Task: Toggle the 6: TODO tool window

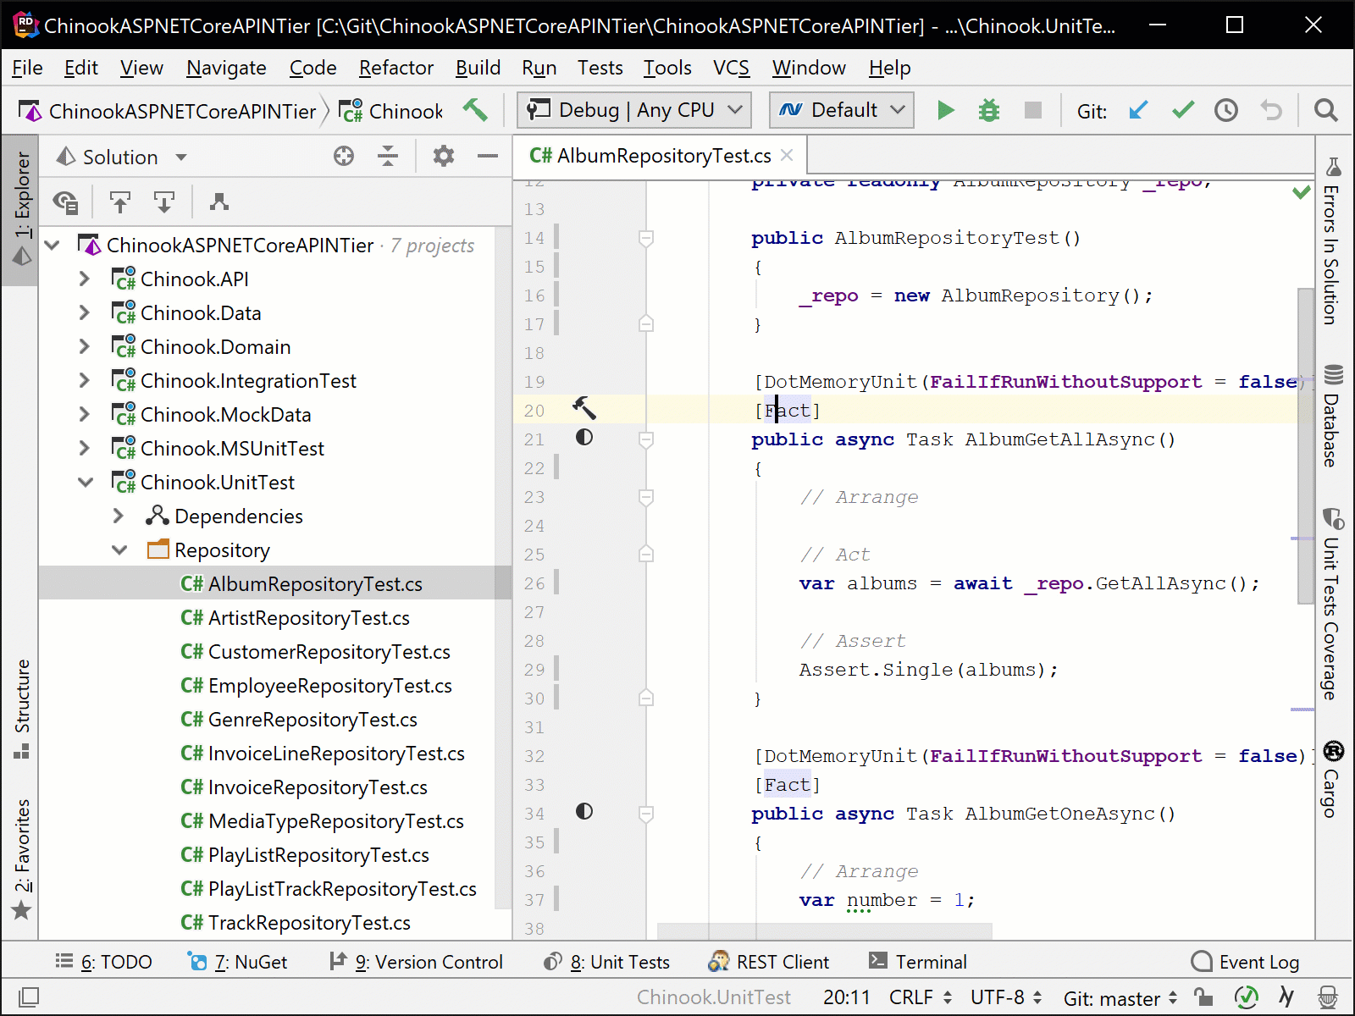Action: pyautogui.click(x=103, y=962)
